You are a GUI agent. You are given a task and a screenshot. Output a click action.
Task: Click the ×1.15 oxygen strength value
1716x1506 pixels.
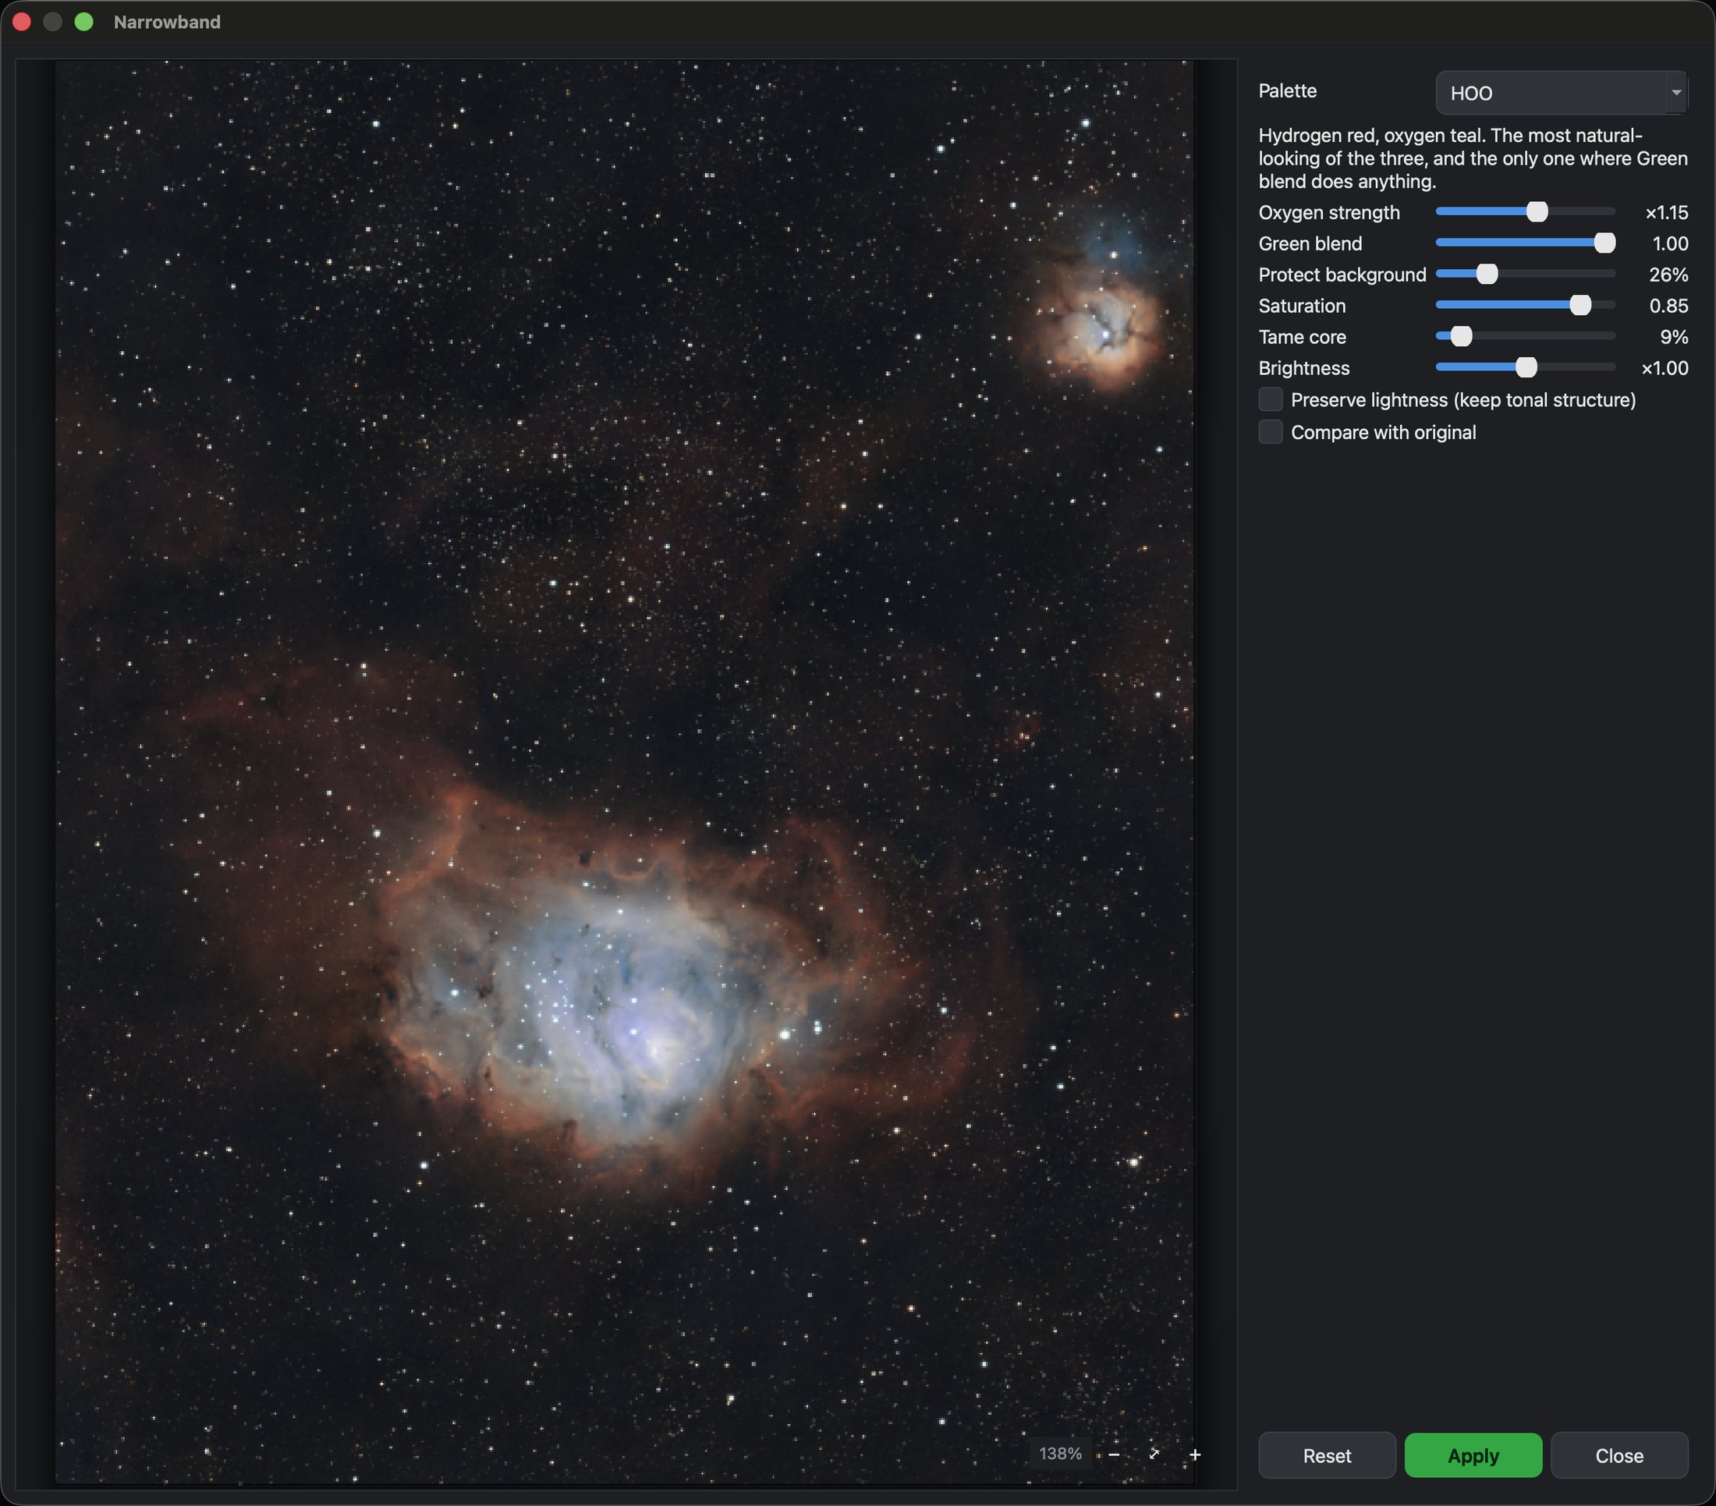coord(1666,212)
